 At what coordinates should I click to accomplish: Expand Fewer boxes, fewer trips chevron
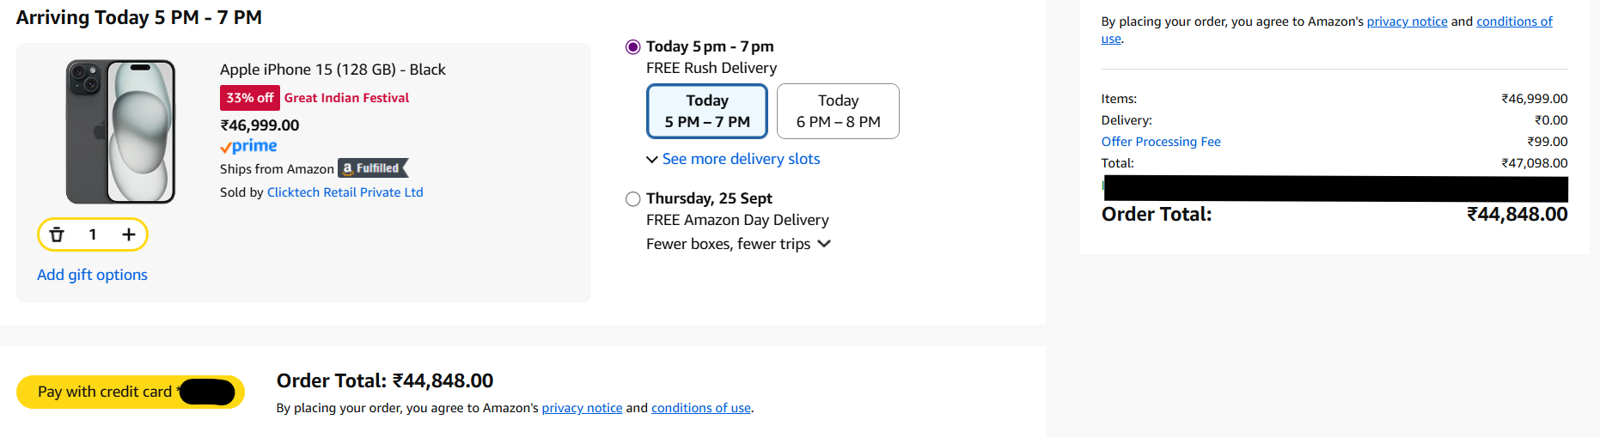(824, 244)
